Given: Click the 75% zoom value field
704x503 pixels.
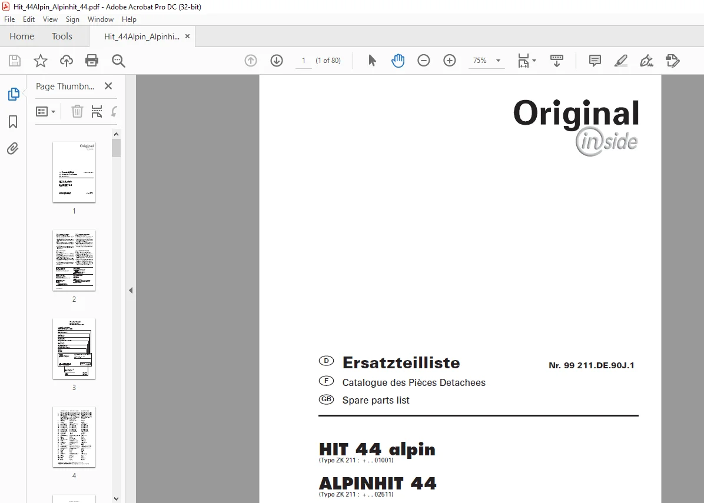Looking at the screenshot, I should point(480,61).
